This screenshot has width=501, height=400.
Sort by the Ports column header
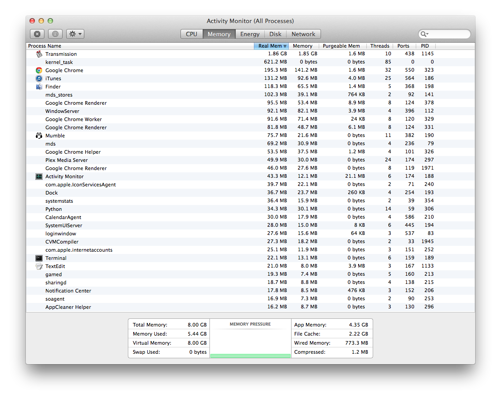coord(403,46)
